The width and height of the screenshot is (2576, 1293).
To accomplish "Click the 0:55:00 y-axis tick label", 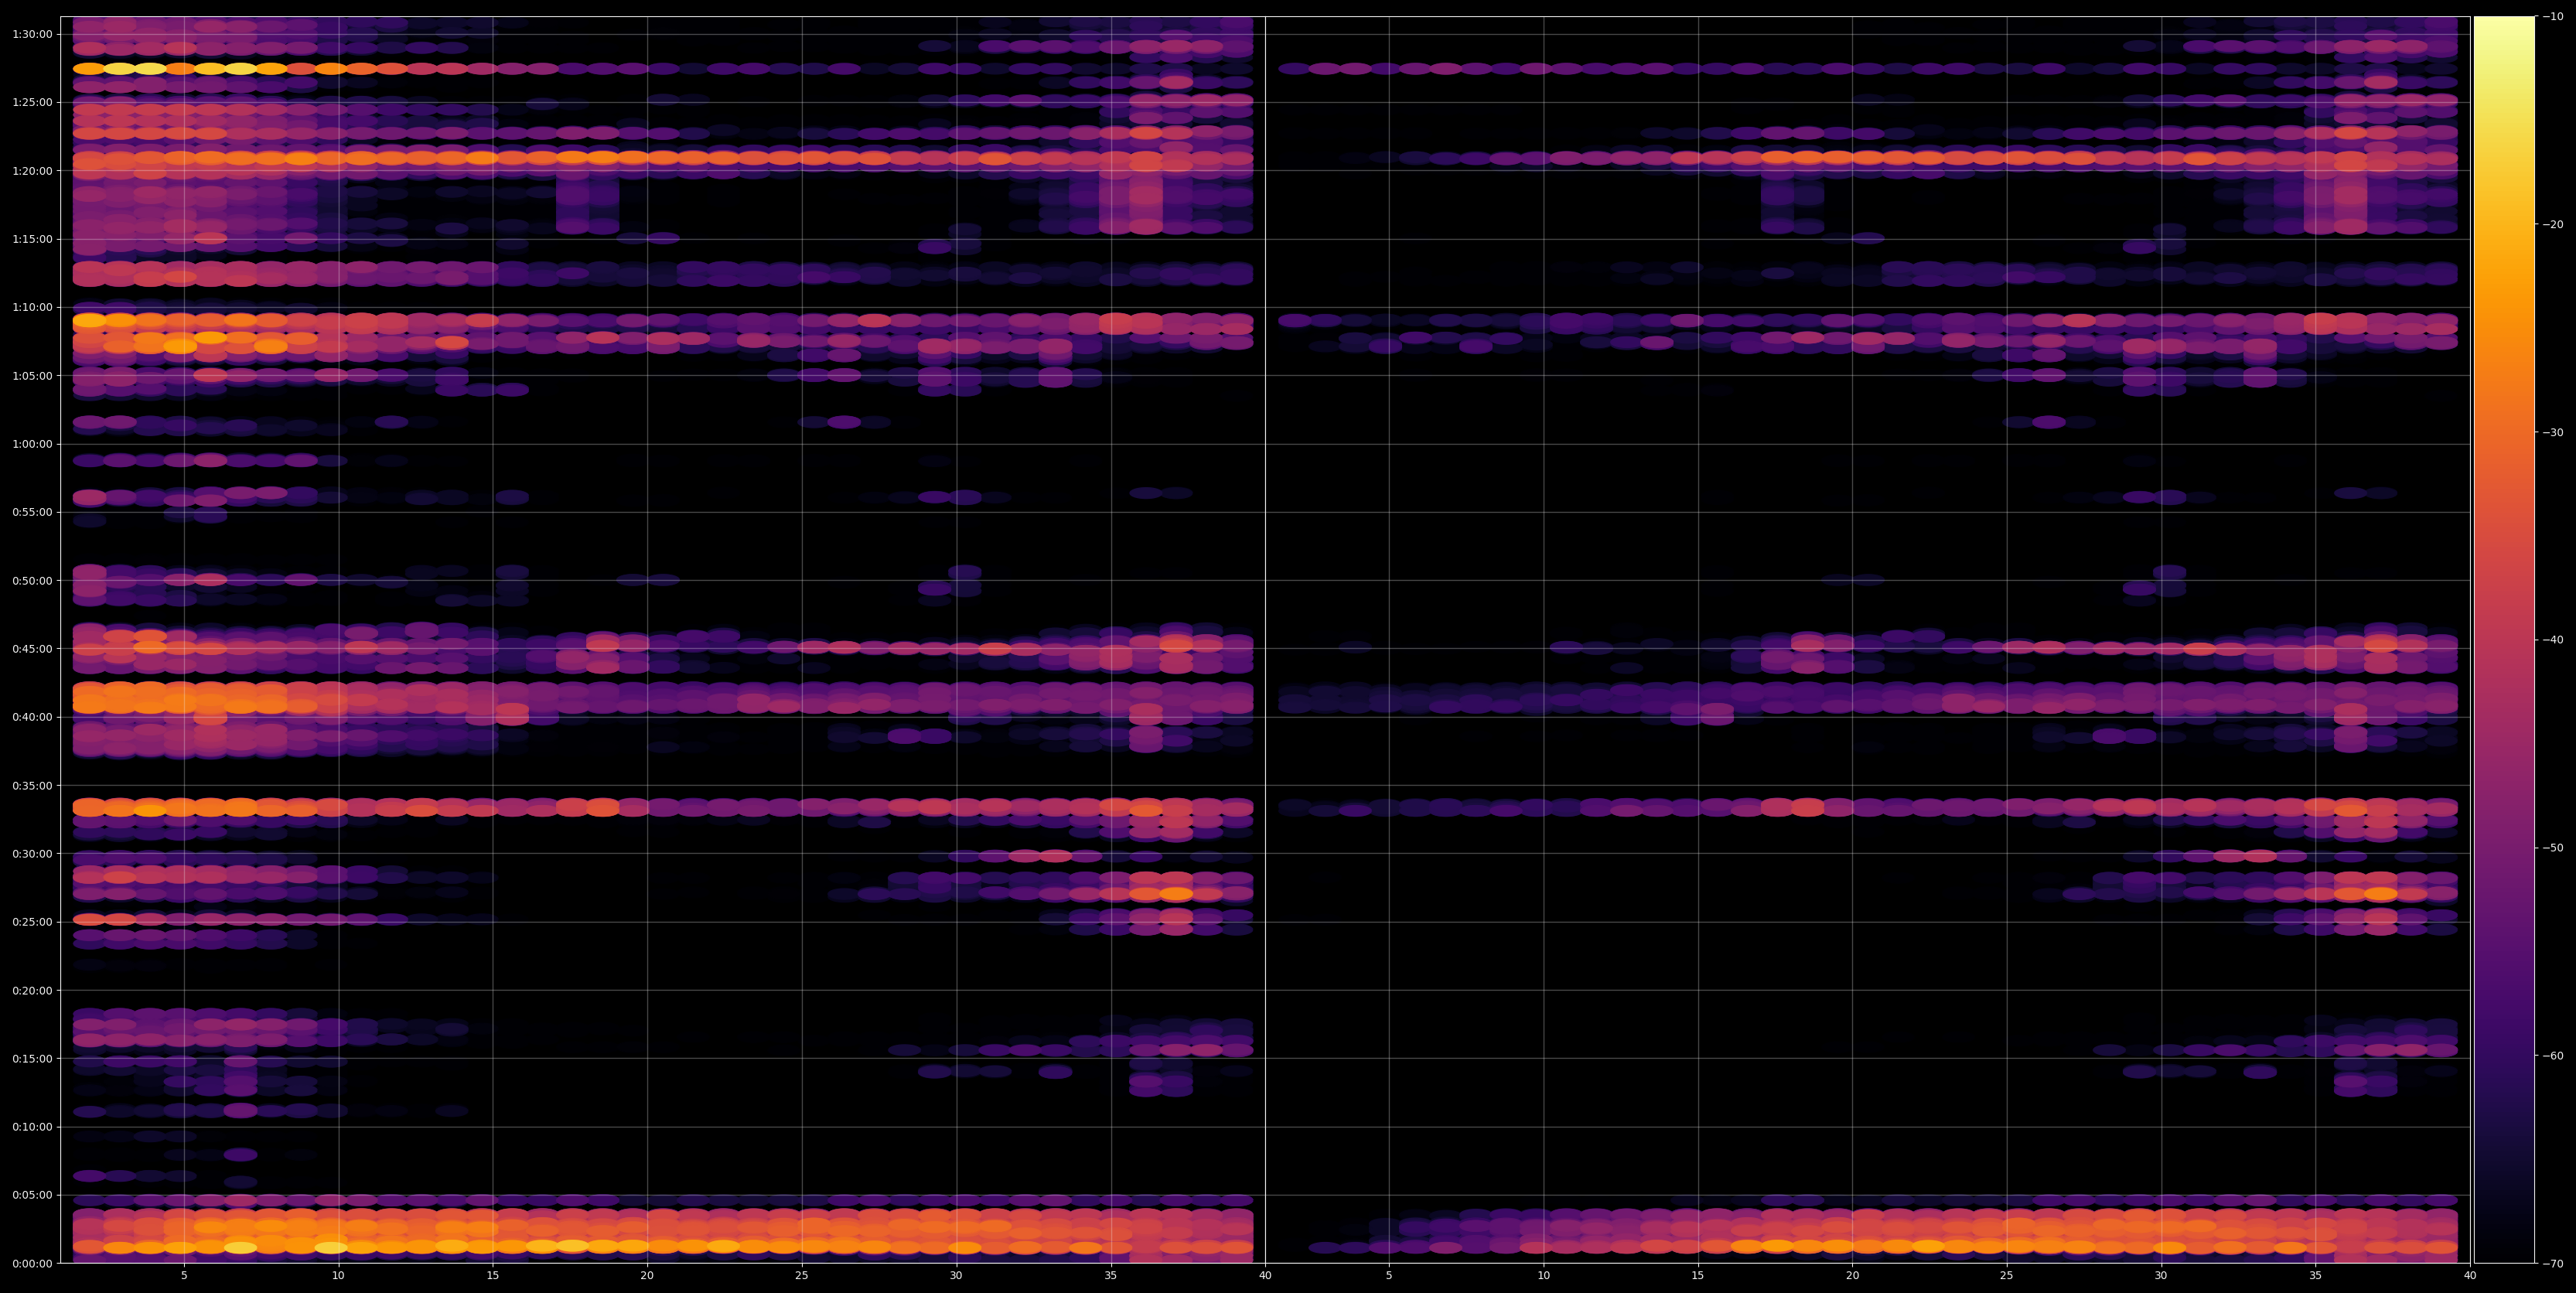I will click(32, 512).
